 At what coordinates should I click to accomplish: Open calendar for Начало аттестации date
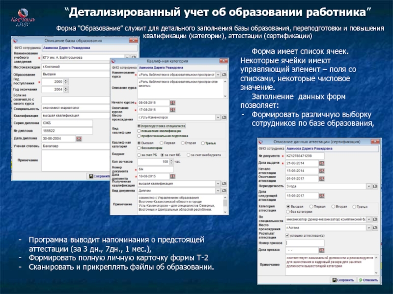coord(322,171)
